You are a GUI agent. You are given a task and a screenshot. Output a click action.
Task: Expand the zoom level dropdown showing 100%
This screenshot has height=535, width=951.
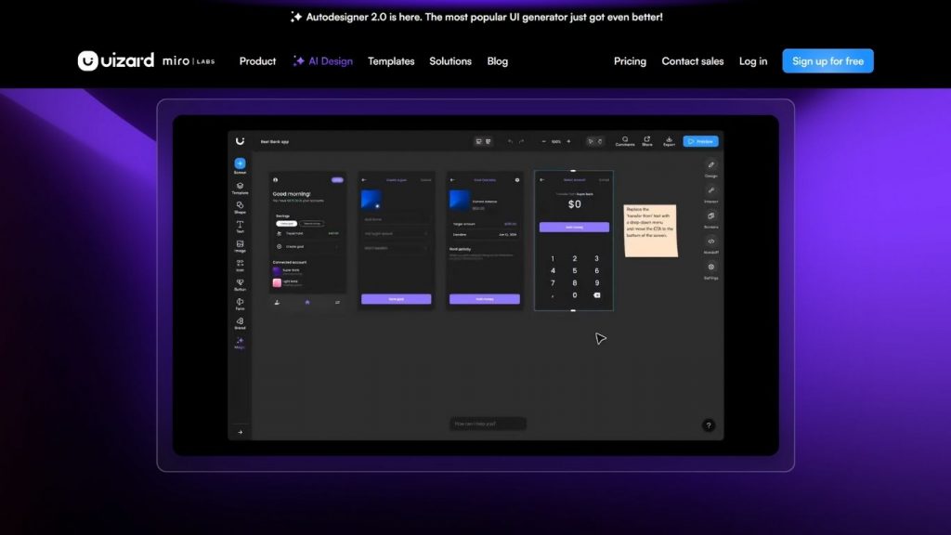(x=556, y=141)
